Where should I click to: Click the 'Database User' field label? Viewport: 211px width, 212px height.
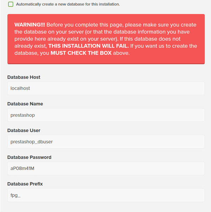pos(24,131)
